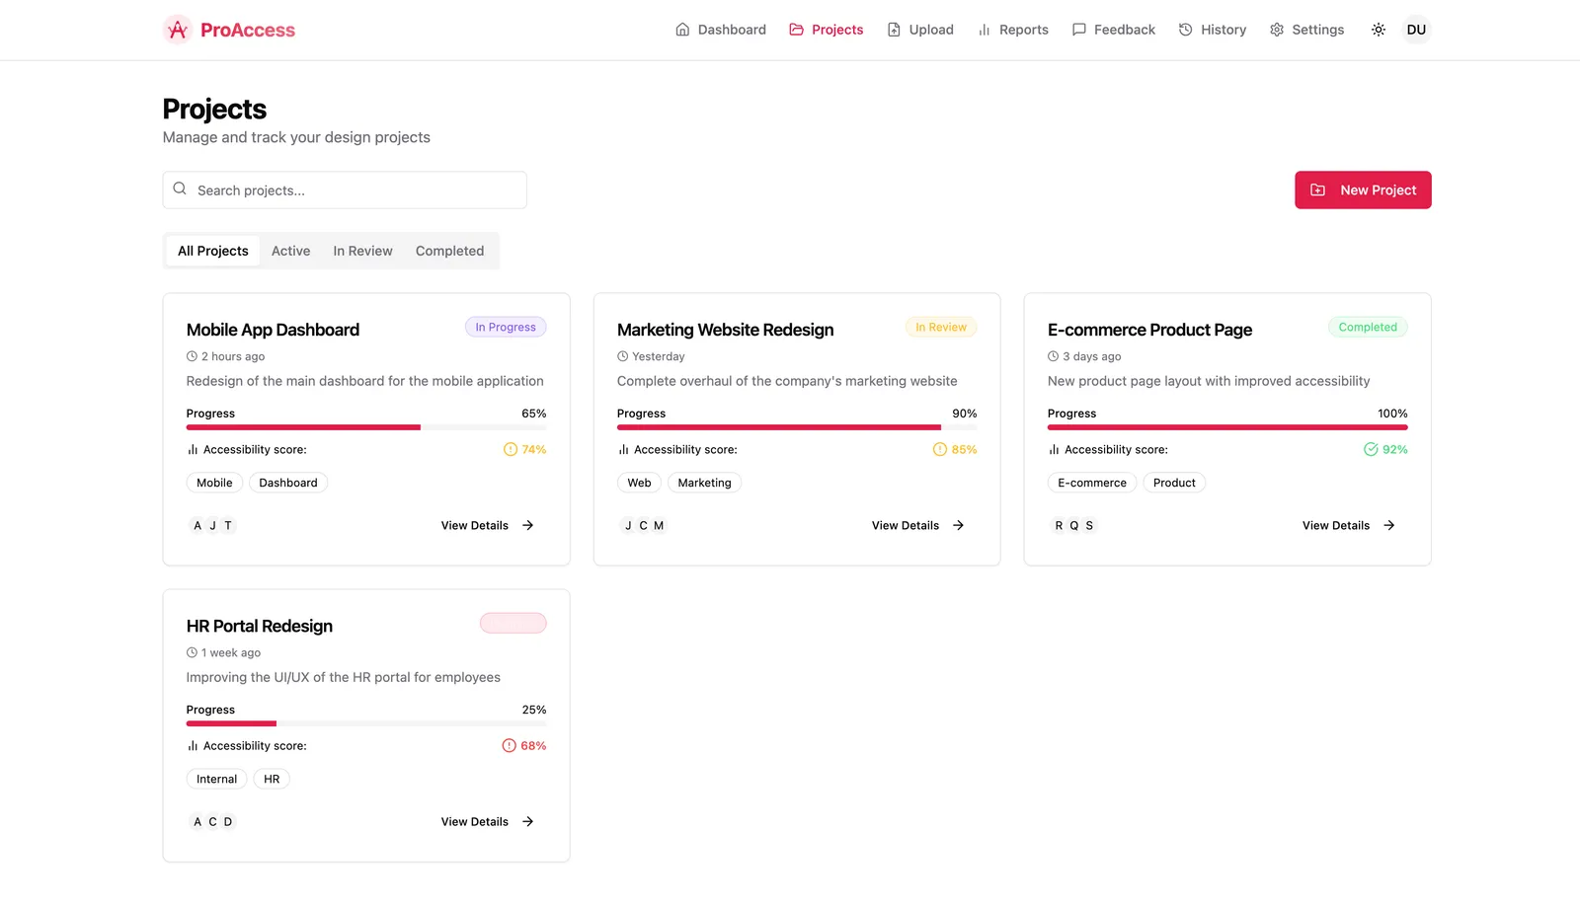The width and height of the screenshot is (1580, 906).
Task: Click the Search projects input field
Action: coord(345,190)
